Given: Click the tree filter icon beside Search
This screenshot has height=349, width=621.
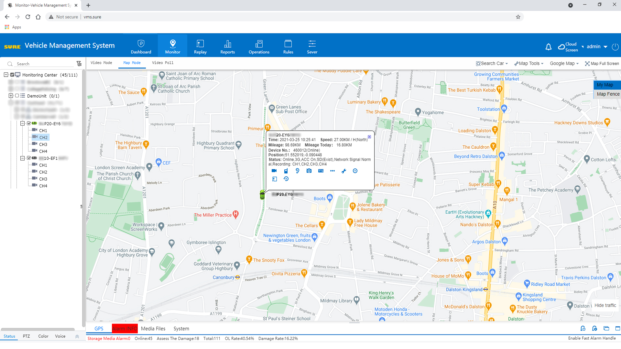Looking at the screenshot, I should click(x=79, y=64).
